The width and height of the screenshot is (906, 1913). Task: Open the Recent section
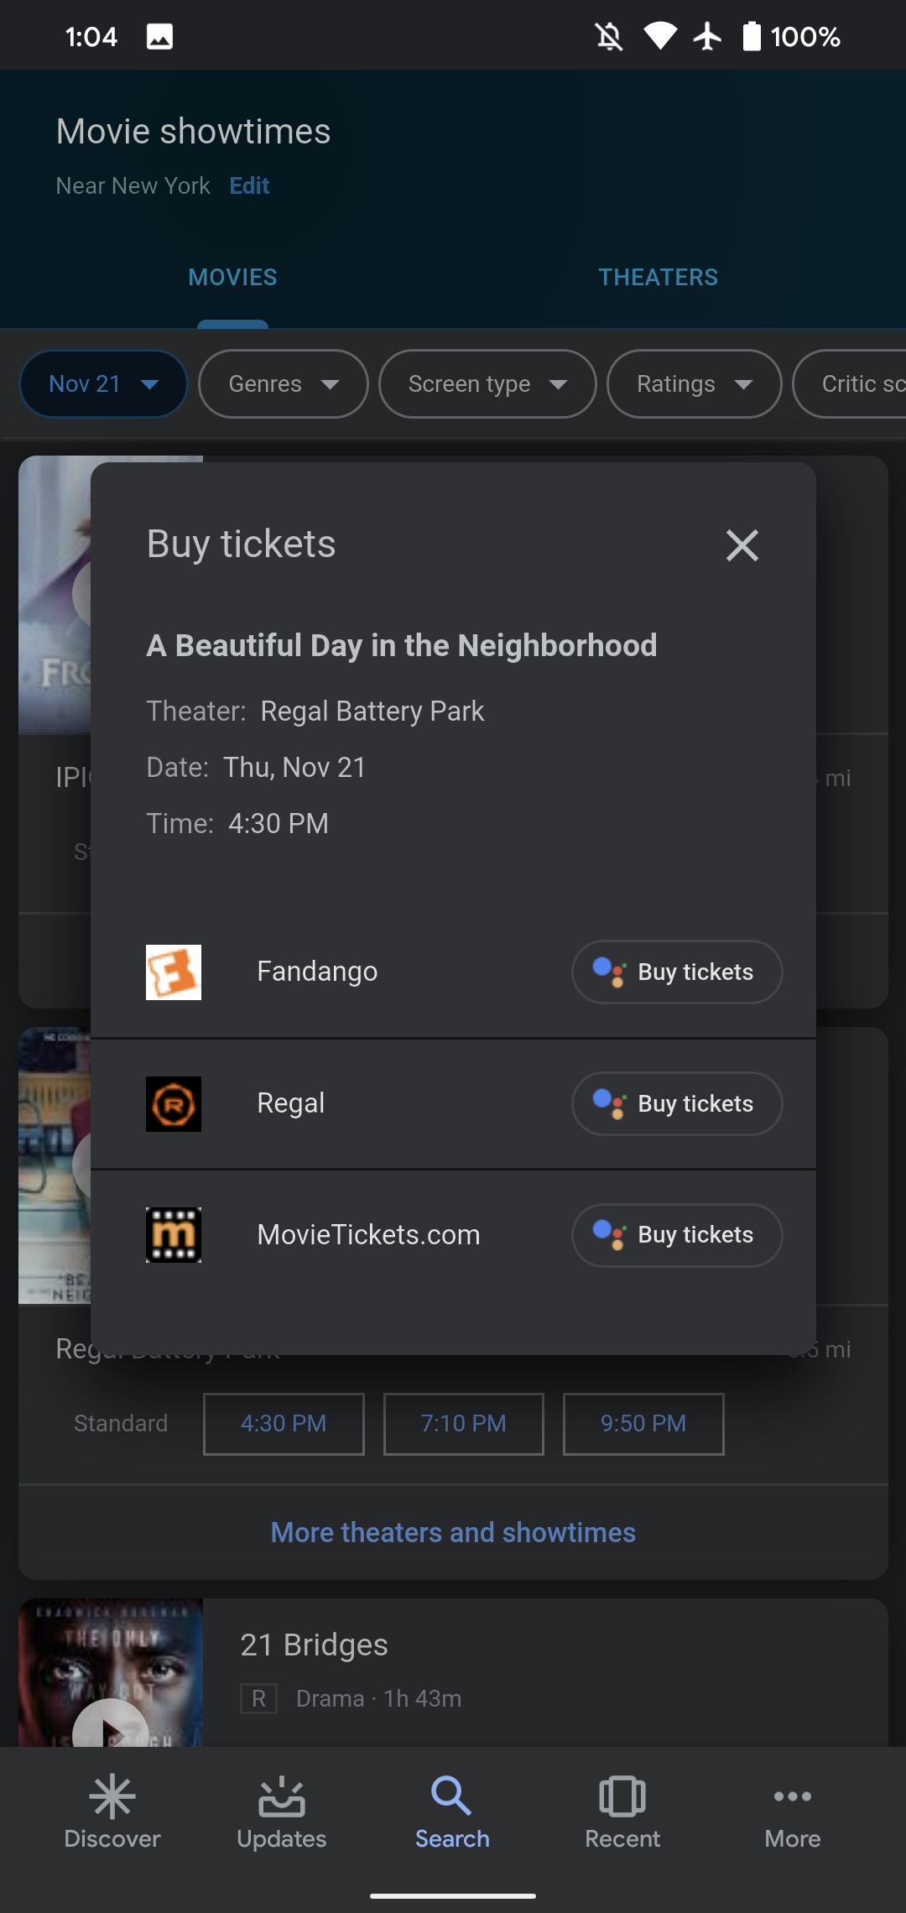pos(622,1812)
